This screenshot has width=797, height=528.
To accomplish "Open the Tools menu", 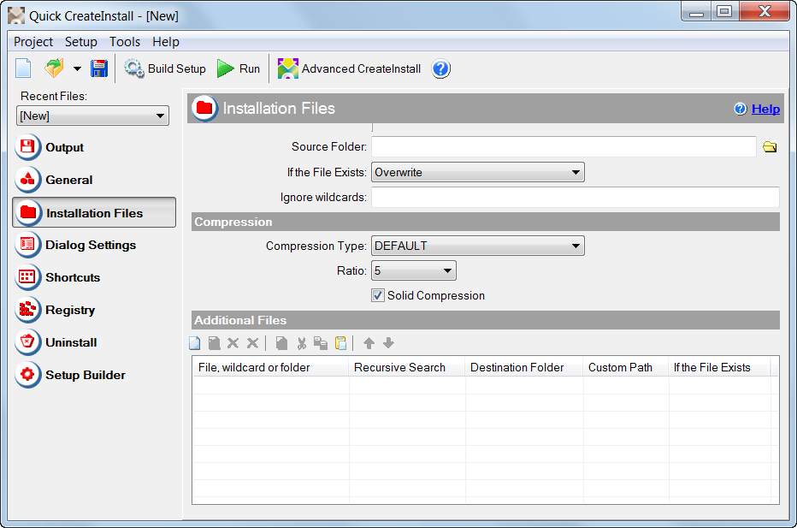I will point(125,42).
